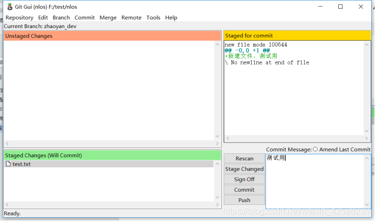Open the Edit menu

click(43, 18)
